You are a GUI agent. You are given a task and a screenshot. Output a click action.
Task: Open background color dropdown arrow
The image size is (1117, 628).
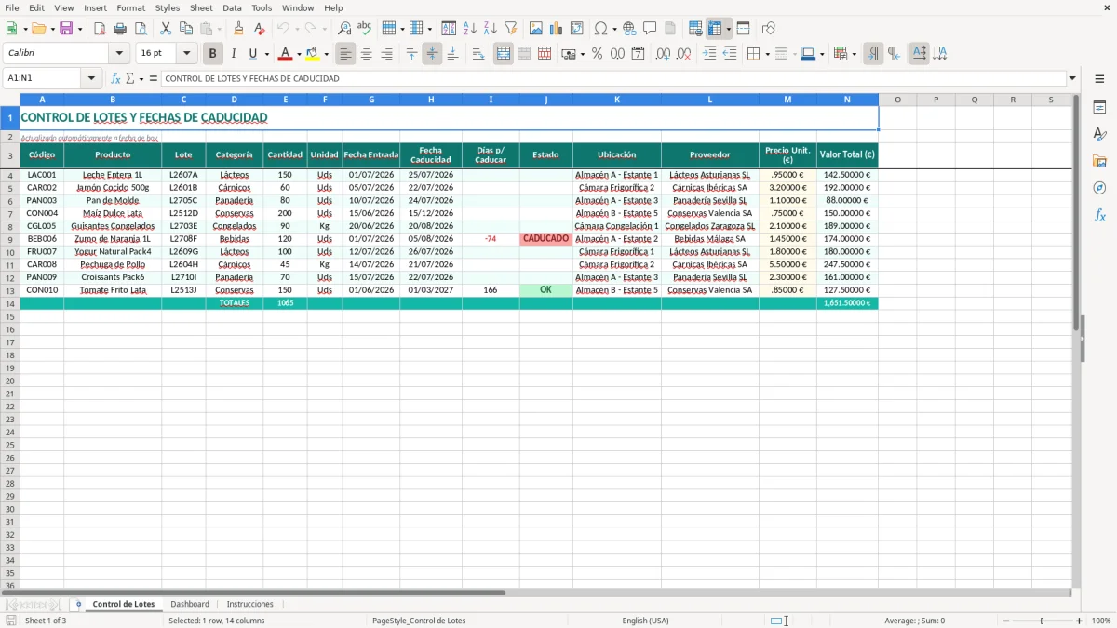326,54
